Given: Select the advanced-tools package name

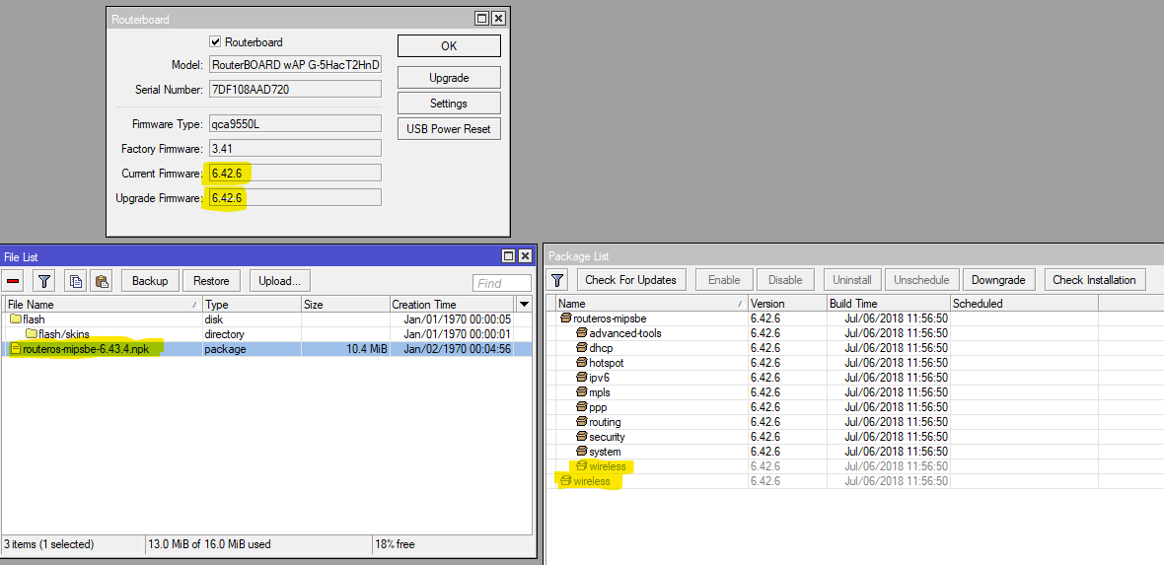Looking at the screenshot, I should pyautogui.click(x=625, y=333).
